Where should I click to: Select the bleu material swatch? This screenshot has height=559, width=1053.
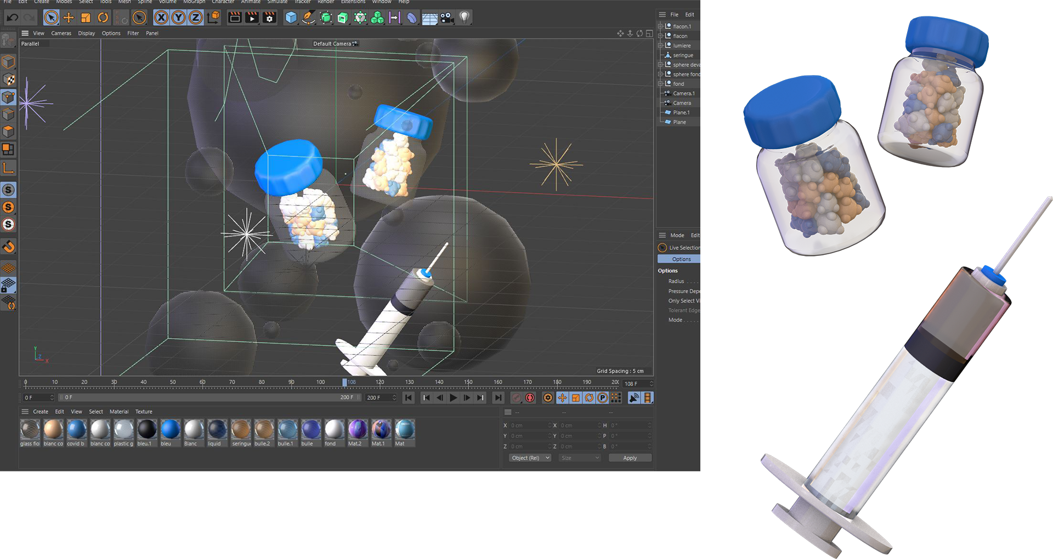coord(171,433)
